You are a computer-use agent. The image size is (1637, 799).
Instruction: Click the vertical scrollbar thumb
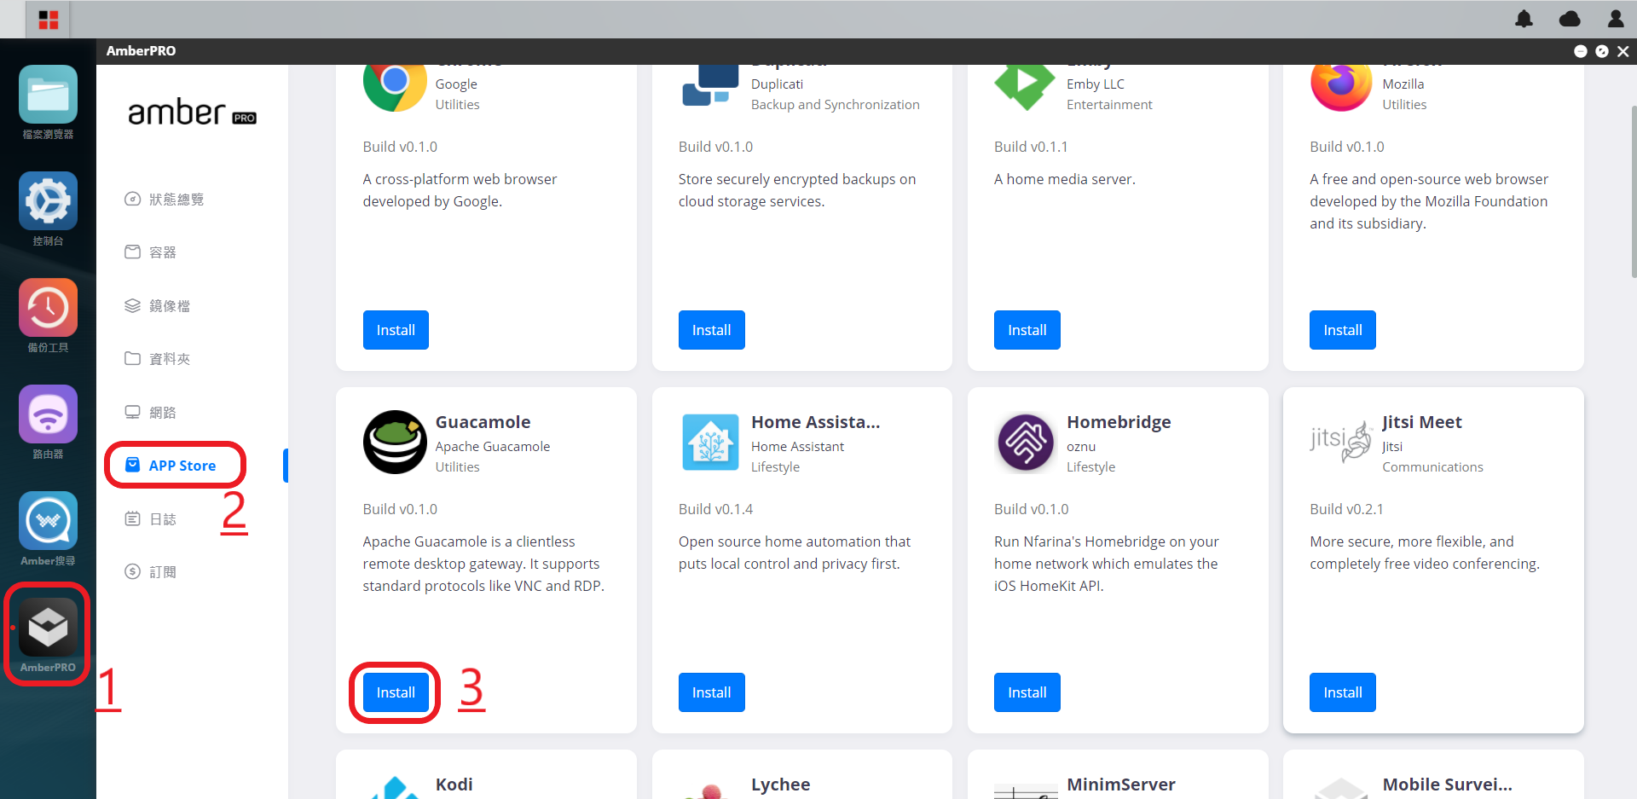[x=1633, y=192]
